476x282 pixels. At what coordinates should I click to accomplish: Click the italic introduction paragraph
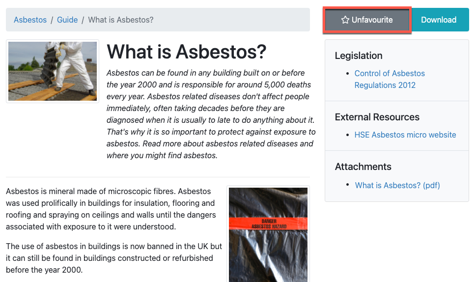coord(211,114)
